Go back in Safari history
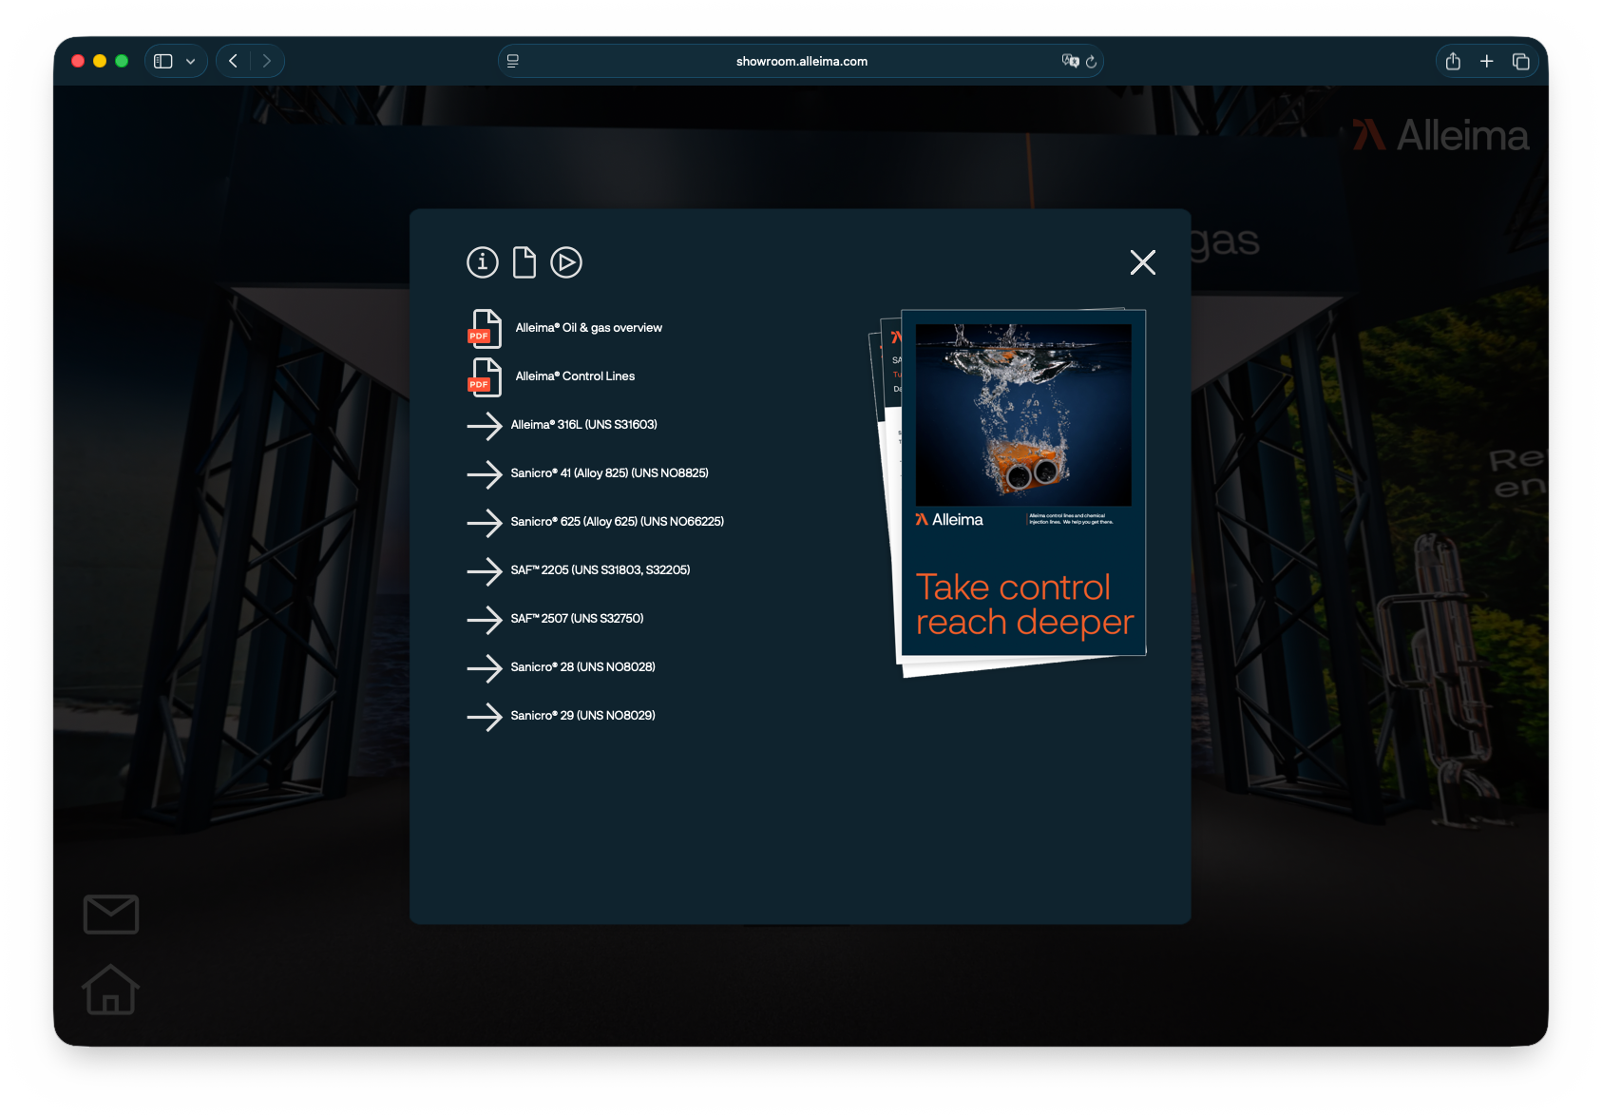Image resolution: width=1602 pixels, height=1117 pixels. [233, 61]
